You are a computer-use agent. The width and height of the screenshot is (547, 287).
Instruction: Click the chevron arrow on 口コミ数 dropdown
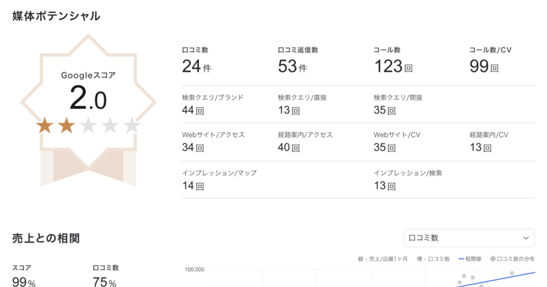[526, 238]
